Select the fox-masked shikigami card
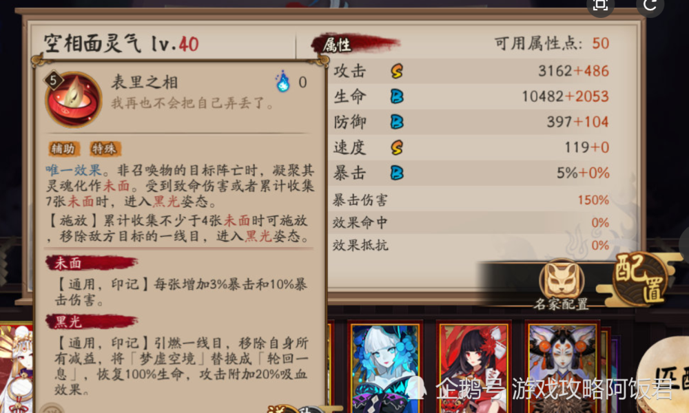This screenshot has width=689, height=413. pyautogui.click(x=562, y=368)
